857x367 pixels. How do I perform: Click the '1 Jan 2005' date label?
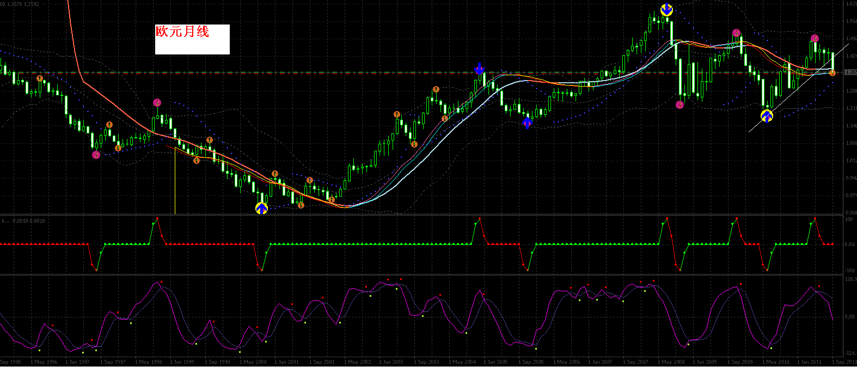[495, 362]
